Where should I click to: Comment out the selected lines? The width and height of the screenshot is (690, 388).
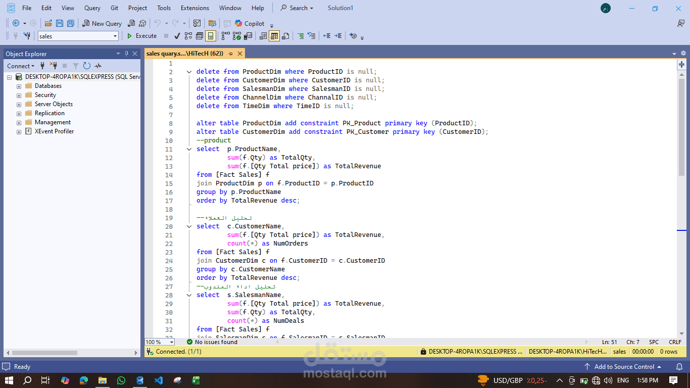pyautogui.click(x=301, y=36)
